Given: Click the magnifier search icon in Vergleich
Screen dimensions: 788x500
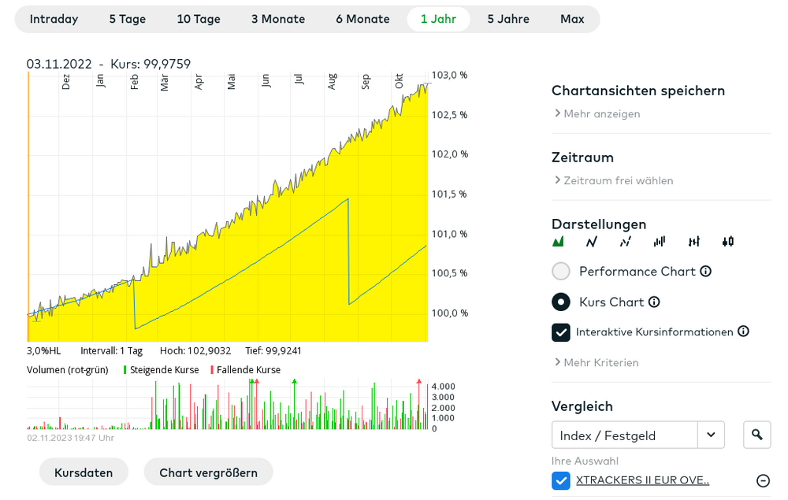Looking at the screenshot, I should click(x=756, y=435).
